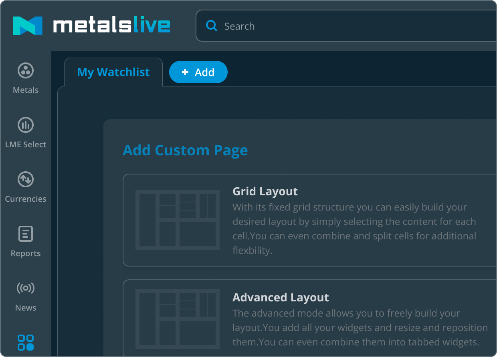Image resolution: width=497 pixels, height=357 pixels.
Task: Click the Grid Layout preview diagram
Action: tap(177, 220)
